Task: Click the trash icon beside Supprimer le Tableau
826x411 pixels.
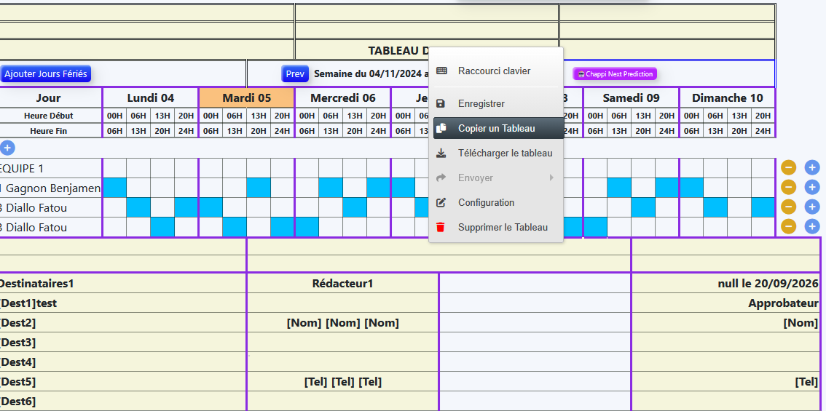Action: pyautogui.click(x=441, y=228)
